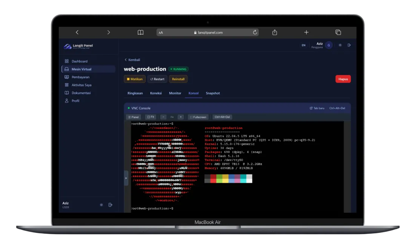
Task: Toggle the console Panel button
Action: (134, 117)
